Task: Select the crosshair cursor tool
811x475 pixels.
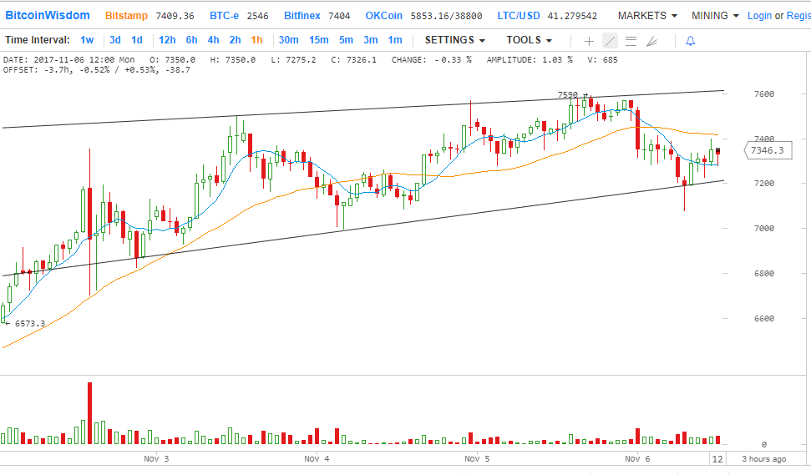Action: (589, 40)
